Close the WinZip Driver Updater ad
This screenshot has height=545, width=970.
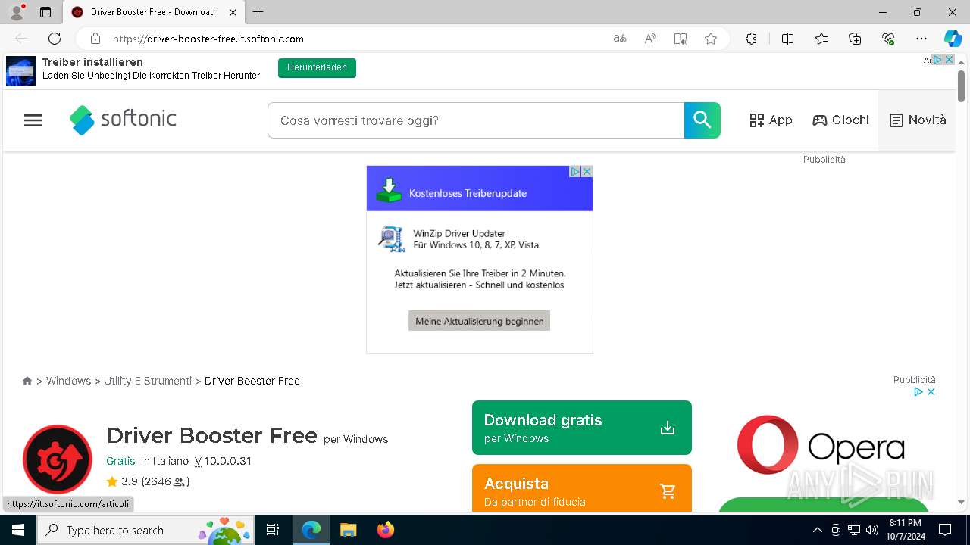587,172
